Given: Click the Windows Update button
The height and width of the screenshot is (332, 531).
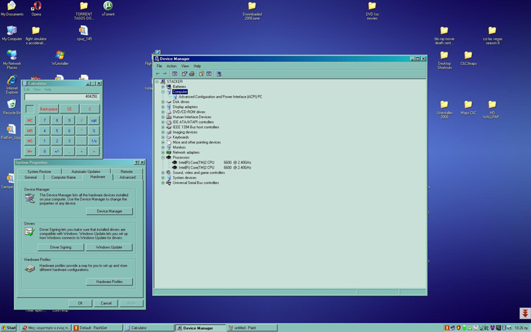Looking at the screenshot, I should coord(109,247).
